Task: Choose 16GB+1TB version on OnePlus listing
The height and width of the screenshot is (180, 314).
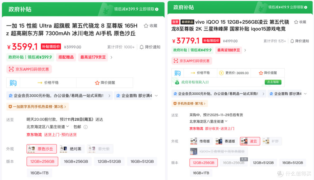Action: pyautogui.click(x=39, y=173)
